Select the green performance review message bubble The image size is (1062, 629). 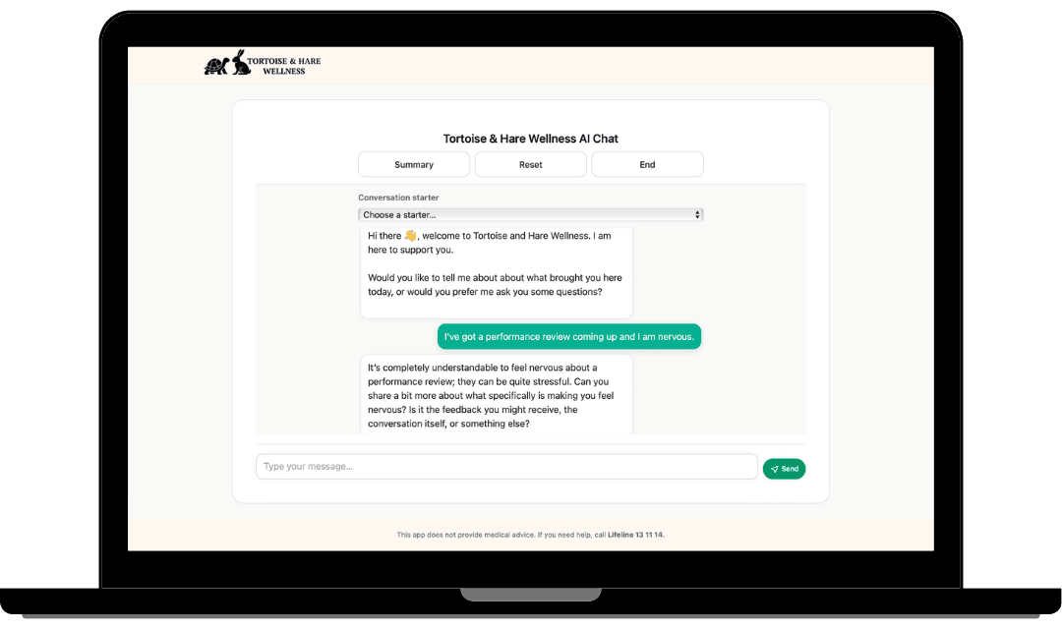[569, 336]
